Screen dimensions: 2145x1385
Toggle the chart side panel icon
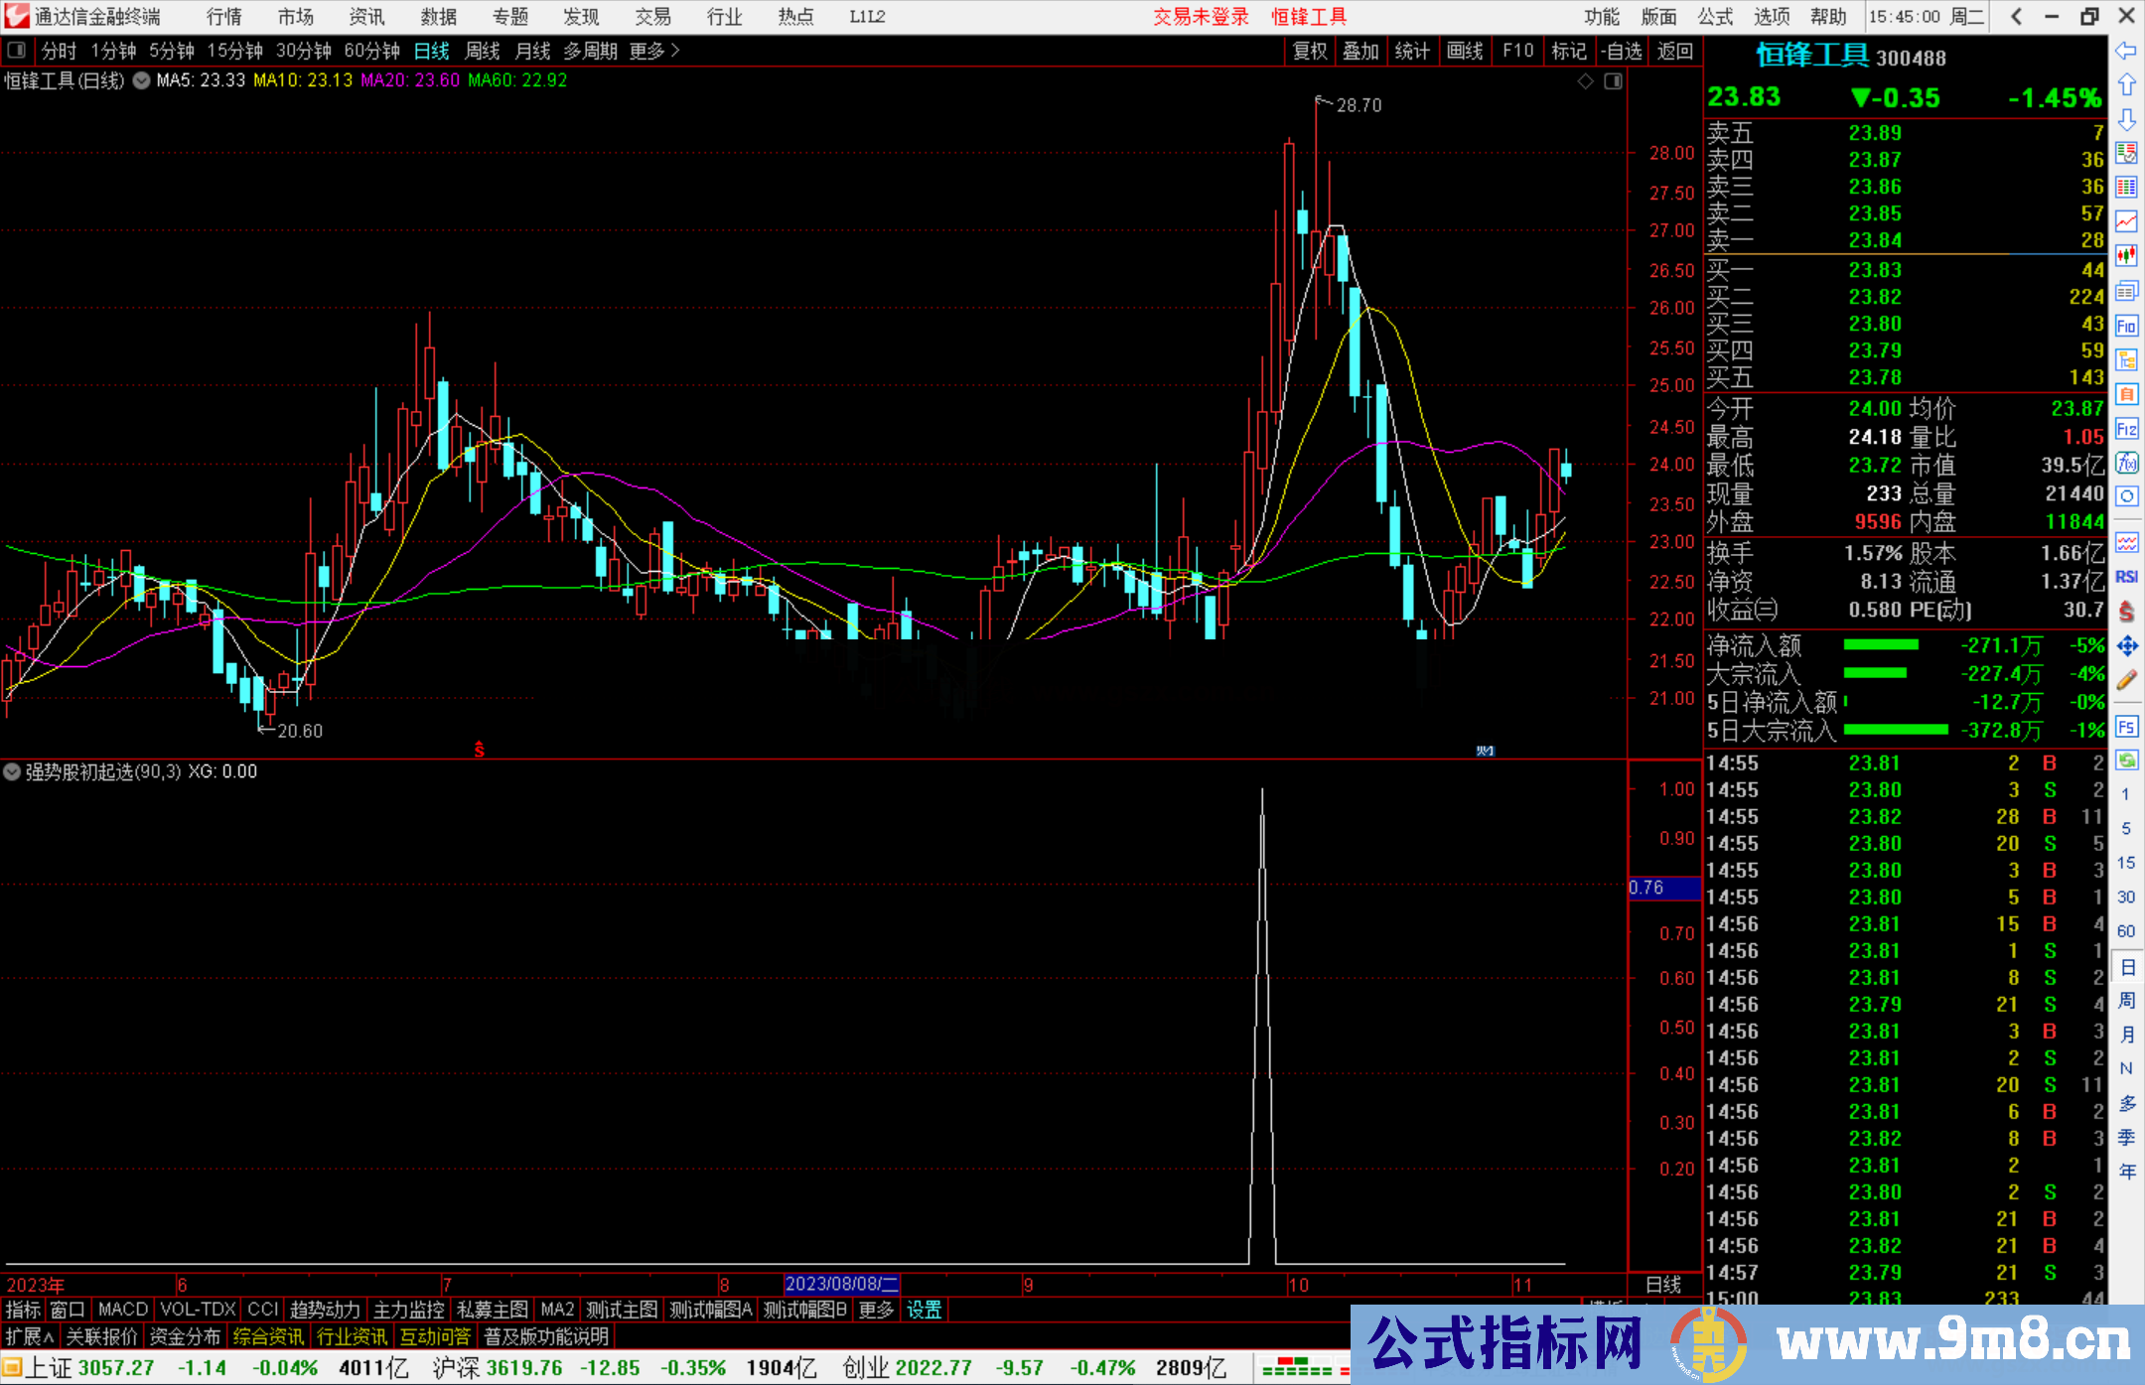pyautogui.click(x=1613, y=80)
